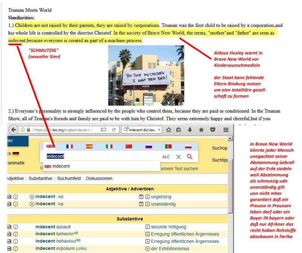The width and height of the screenshot is (302, 253).
Task: Open the Pocket shield icon
Action: click(213, 130)
